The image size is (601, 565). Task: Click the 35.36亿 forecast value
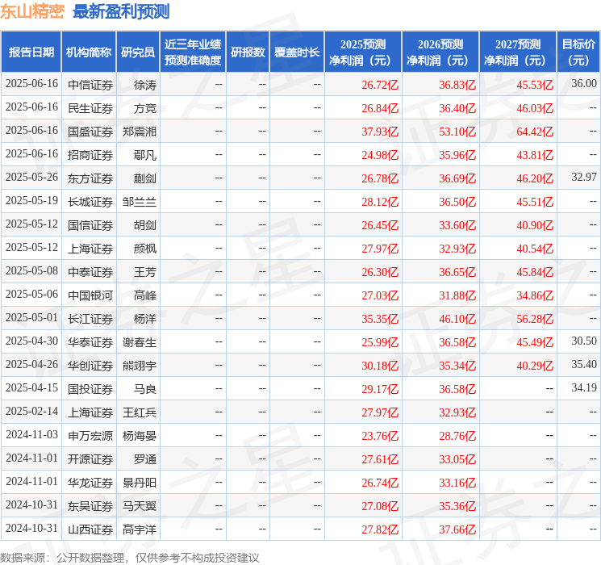(x=457, y=506)
